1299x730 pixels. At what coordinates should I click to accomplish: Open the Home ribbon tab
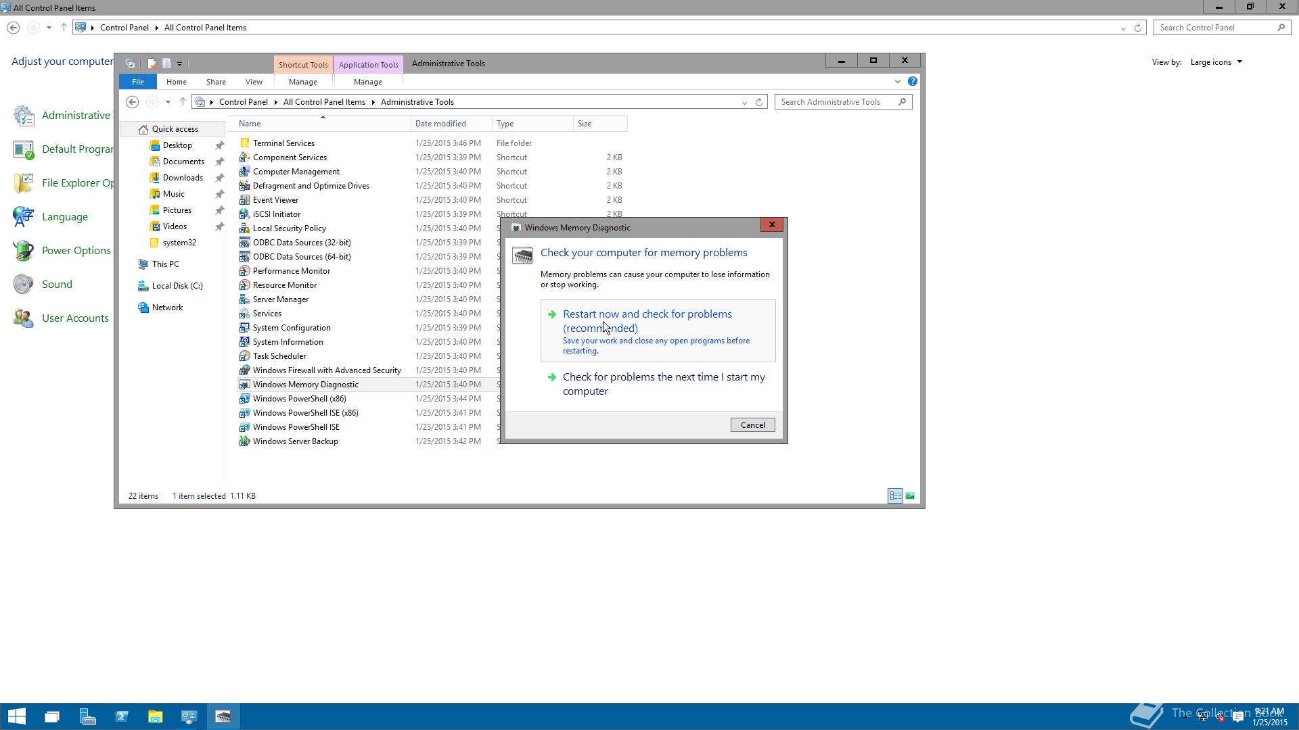[x=177, y=82]
